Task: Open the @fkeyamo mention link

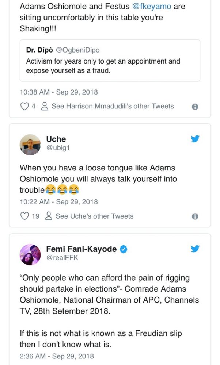Action: [155, 7]
